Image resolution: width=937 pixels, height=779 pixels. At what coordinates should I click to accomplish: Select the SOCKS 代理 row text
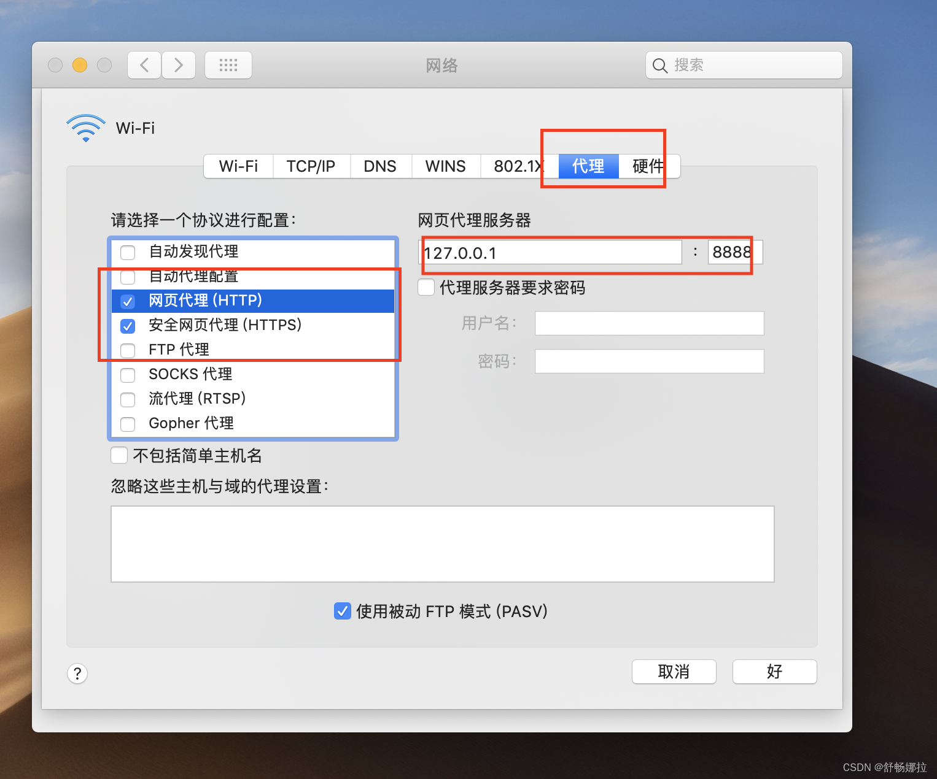190,374
